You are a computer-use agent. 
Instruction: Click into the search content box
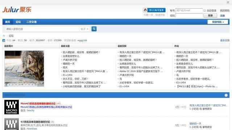click(42, 29)
